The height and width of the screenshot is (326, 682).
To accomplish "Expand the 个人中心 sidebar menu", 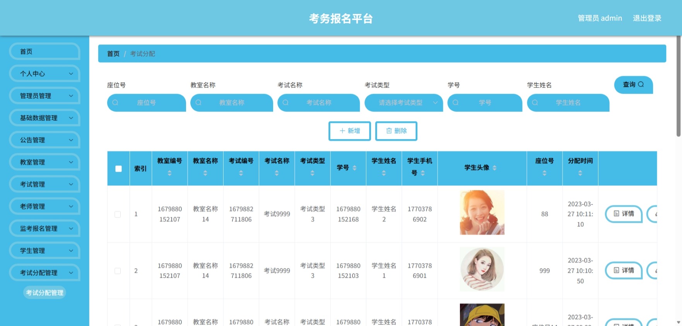I will [x=44, y=74].
